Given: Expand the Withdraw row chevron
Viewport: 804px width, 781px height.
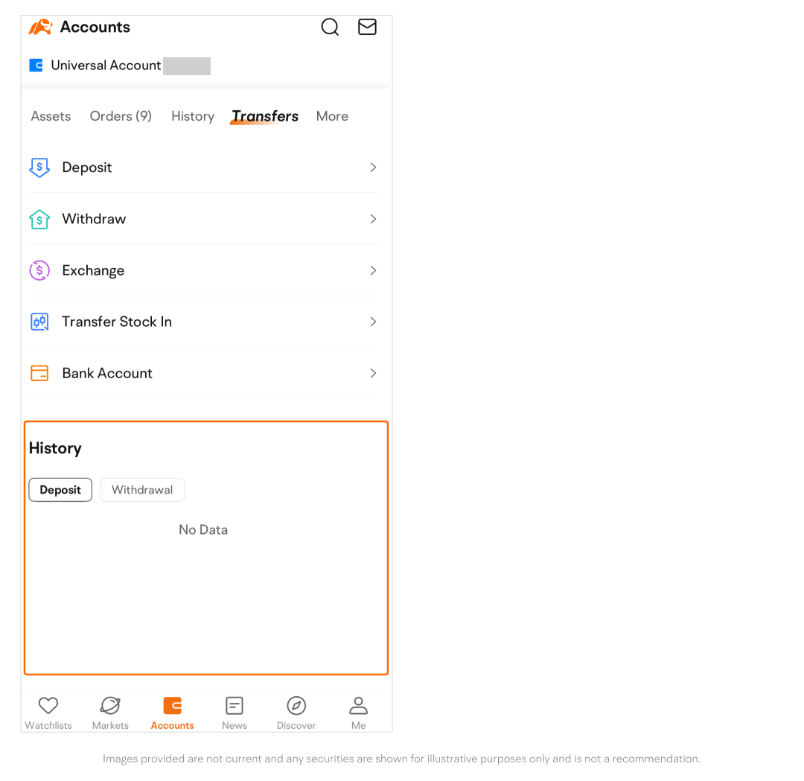Looking at the screenshot, I should pyautogui.click(x=373, y=219).
